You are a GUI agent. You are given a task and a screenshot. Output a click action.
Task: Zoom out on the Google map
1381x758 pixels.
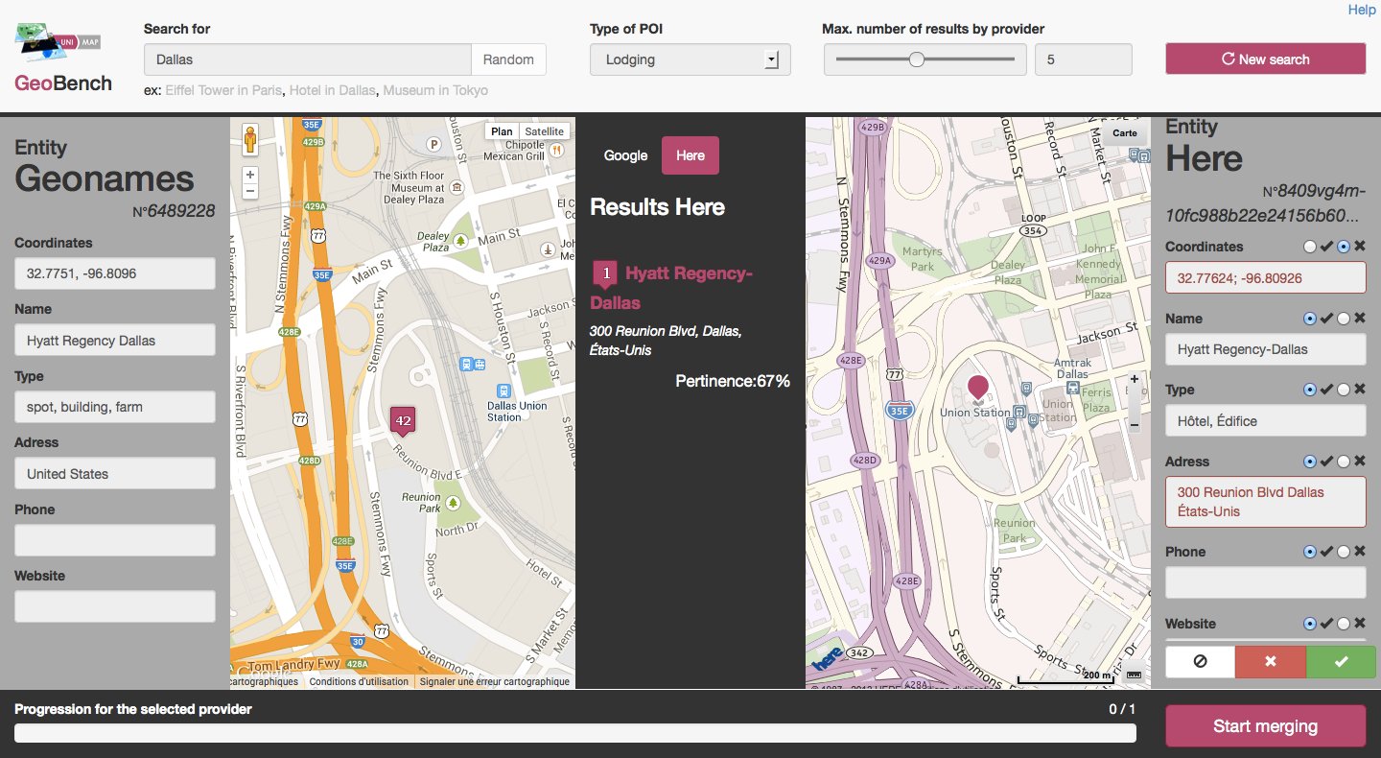tap(250, 191)
